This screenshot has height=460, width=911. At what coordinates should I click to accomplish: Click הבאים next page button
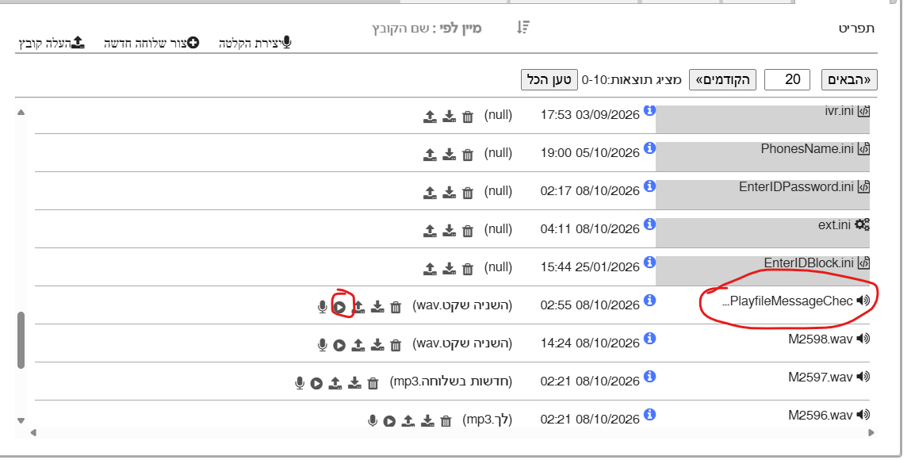pos(849,79)
